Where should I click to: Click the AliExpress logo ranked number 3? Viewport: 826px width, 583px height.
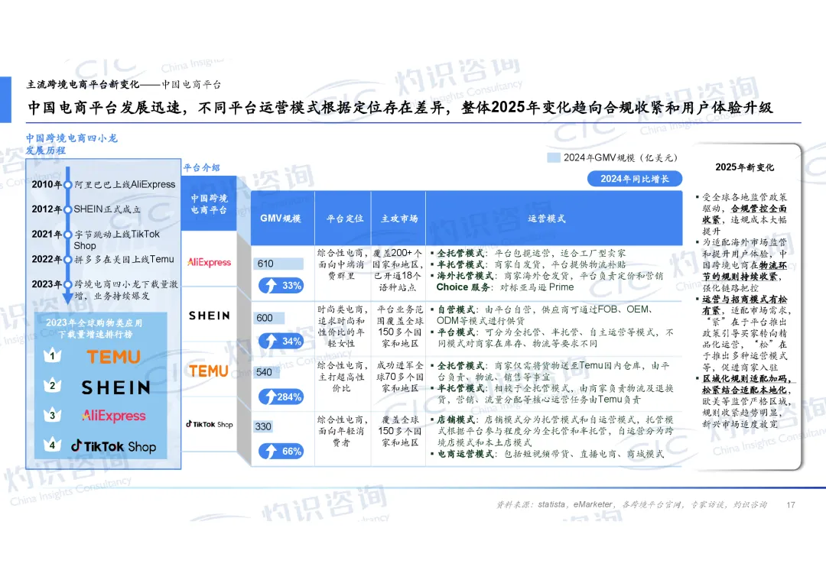click(114, 416)
